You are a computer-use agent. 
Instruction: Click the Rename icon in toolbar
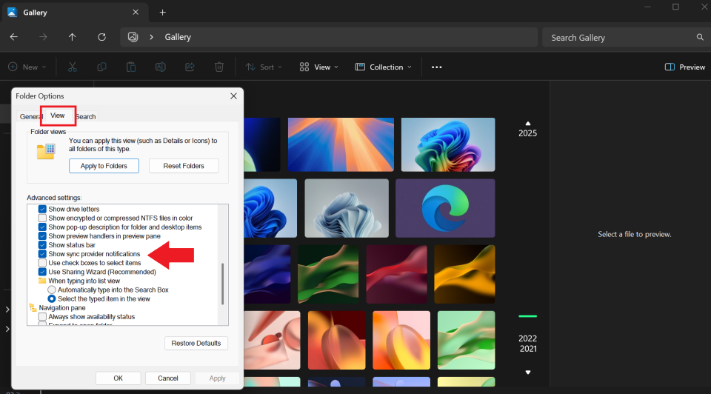point(160,67)
